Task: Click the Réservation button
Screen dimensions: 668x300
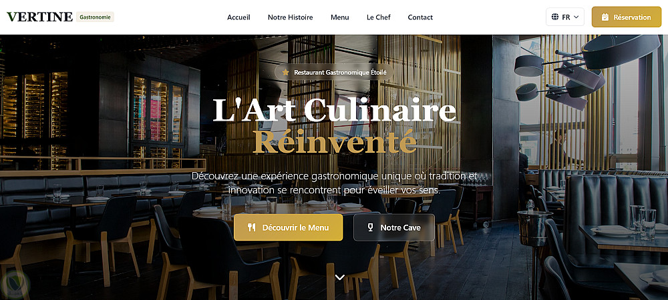Action: point(627,17)
